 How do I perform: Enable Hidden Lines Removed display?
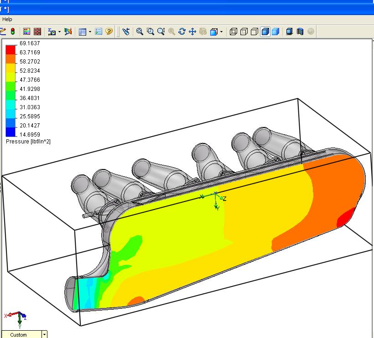pos(255,32)
